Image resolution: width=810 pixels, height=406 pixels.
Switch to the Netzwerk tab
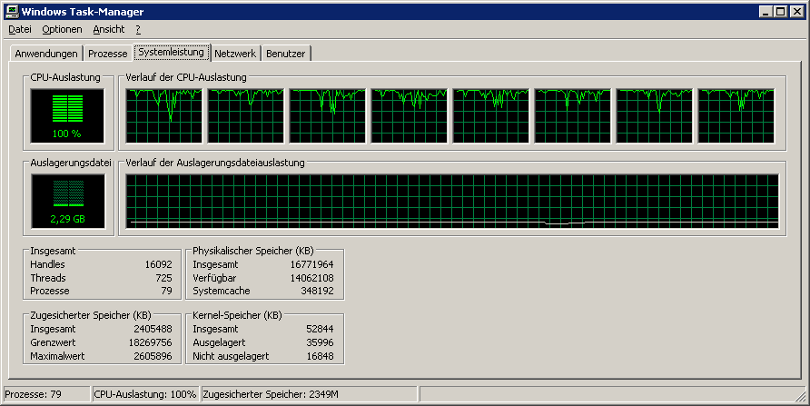coord(235,54)
